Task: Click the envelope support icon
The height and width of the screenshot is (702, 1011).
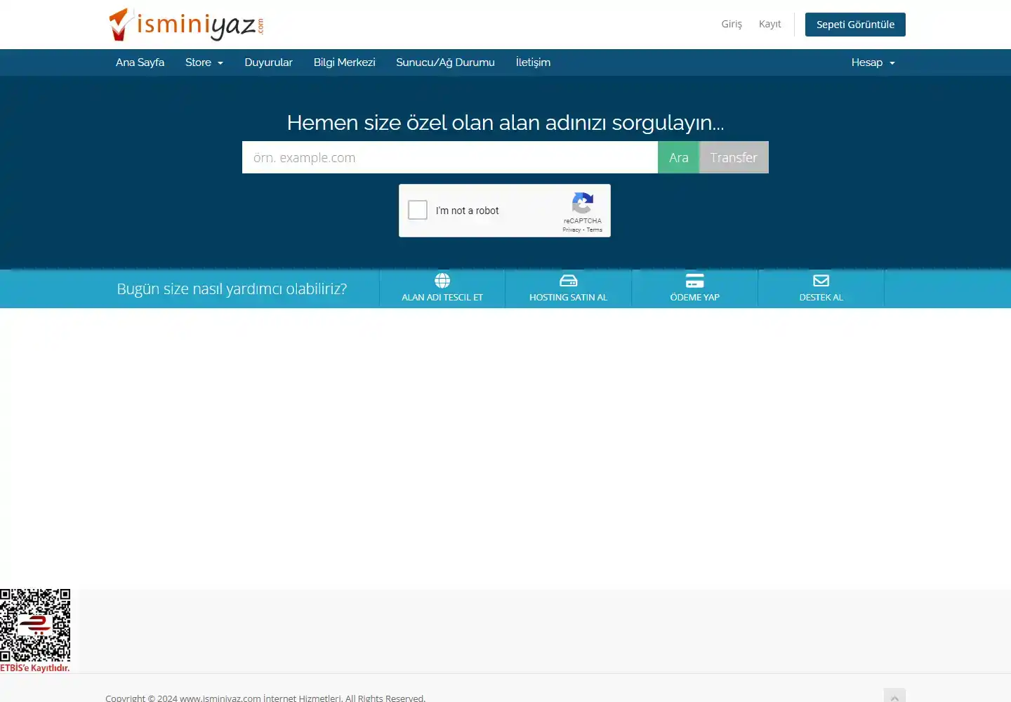Action: [821, 281]
